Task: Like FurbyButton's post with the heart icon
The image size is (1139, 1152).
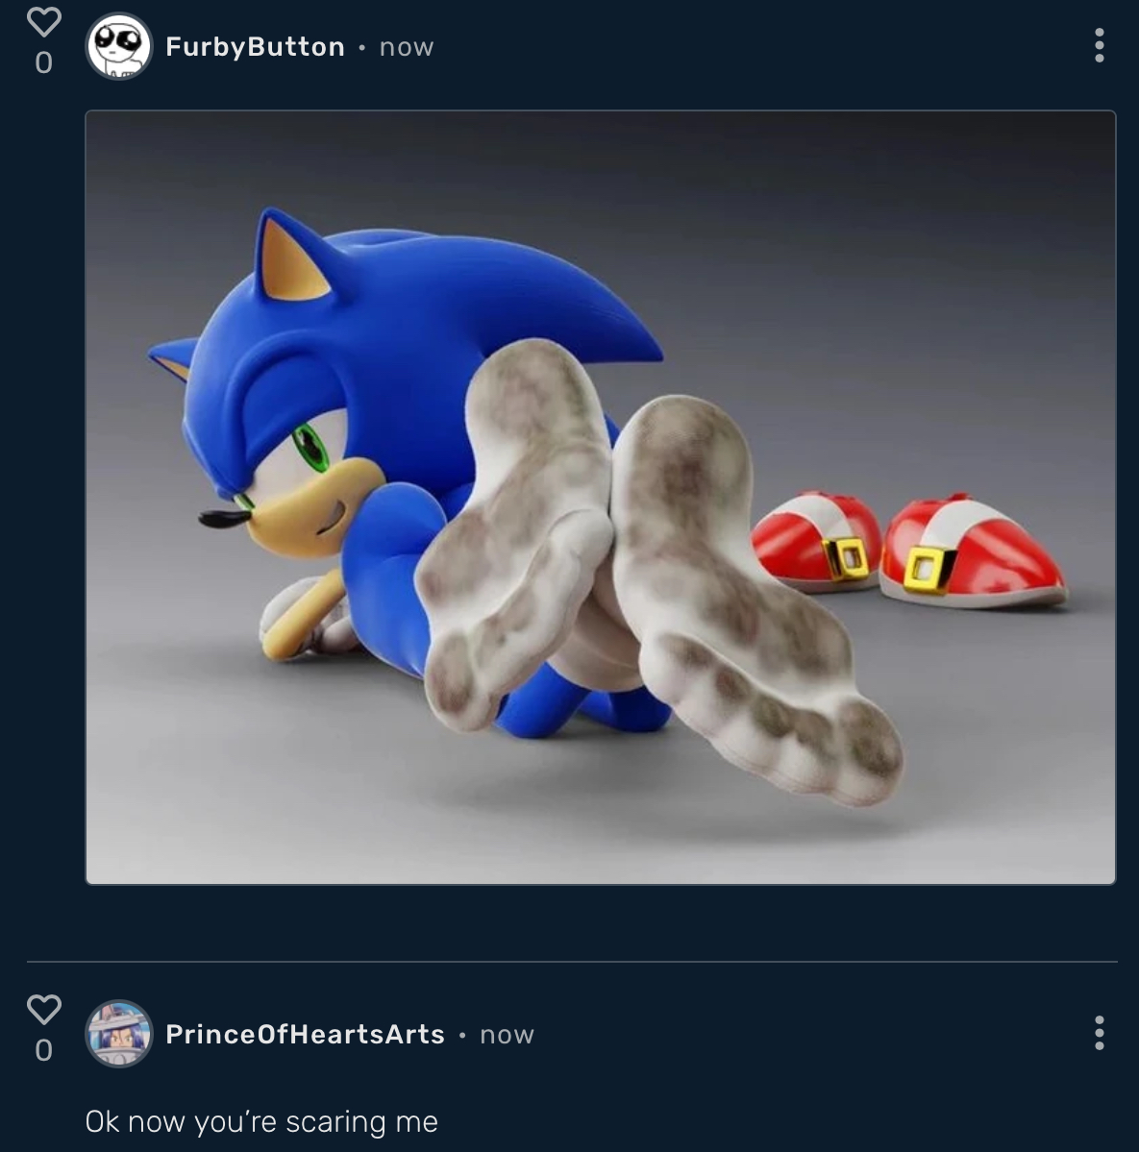Action: [x=44, y=22]
